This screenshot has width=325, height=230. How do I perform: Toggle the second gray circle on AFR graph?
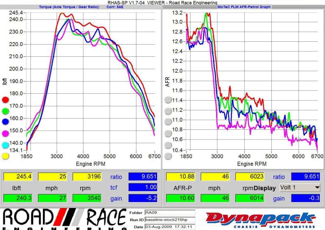pyautogui.click(x=168, y=111)
